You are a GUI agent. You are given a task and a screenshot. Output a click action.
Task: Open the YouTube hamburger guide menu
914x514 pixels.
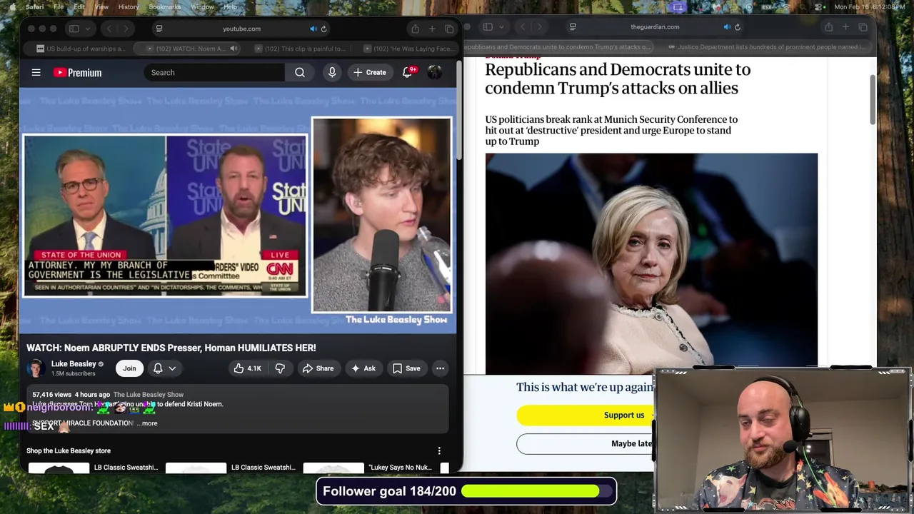36,72
